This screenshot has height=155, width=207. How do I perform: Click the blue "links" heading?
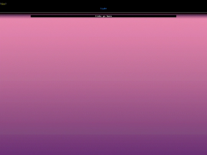[103, 8]
